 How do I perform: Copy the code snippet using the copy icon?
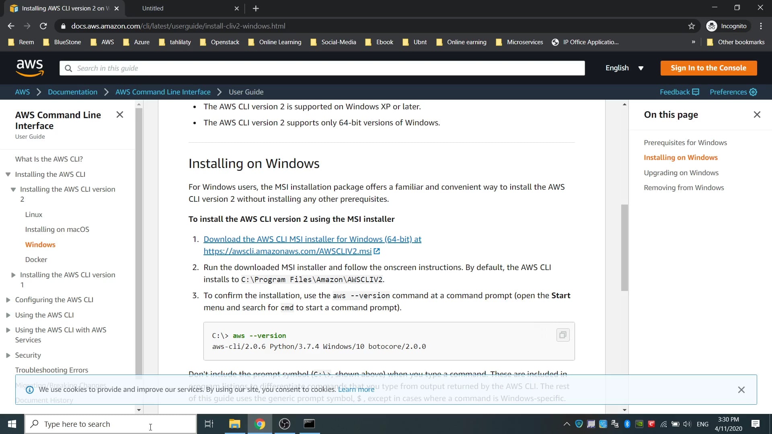tap(563, 335)
